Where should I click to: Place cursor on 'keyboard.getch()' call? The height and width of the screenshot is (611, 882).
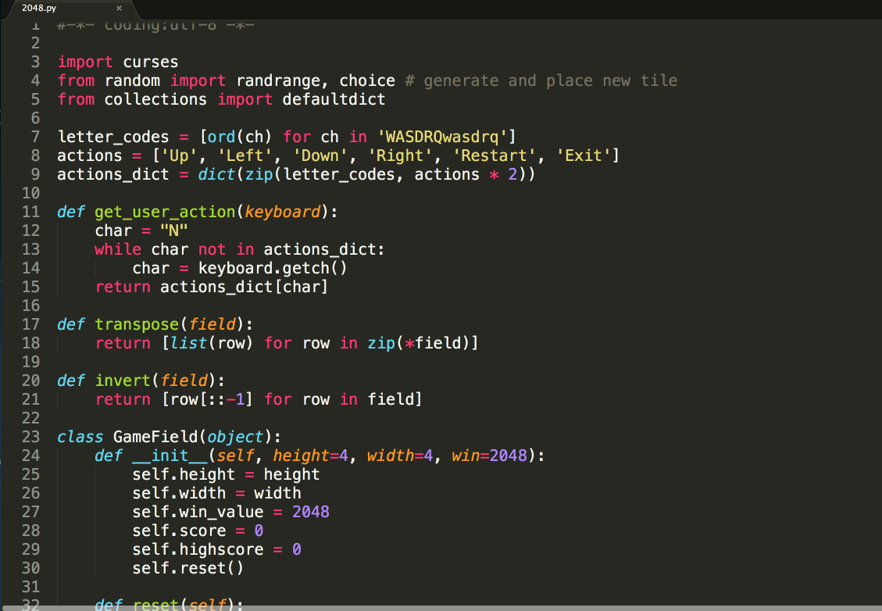point(272,268)
